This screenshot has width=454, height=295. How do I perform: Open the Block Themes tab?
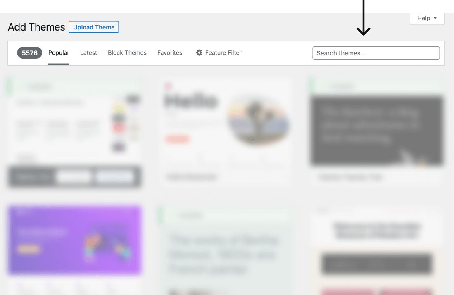tap(127, 53)
